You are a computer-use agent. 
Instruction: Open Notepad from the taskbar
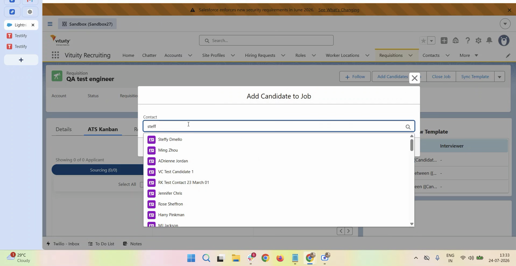tap(295, 258)
